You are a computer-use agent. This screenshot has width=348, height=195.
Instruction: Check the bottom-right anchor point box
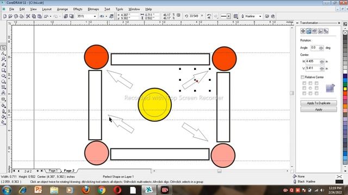[316, 93]
